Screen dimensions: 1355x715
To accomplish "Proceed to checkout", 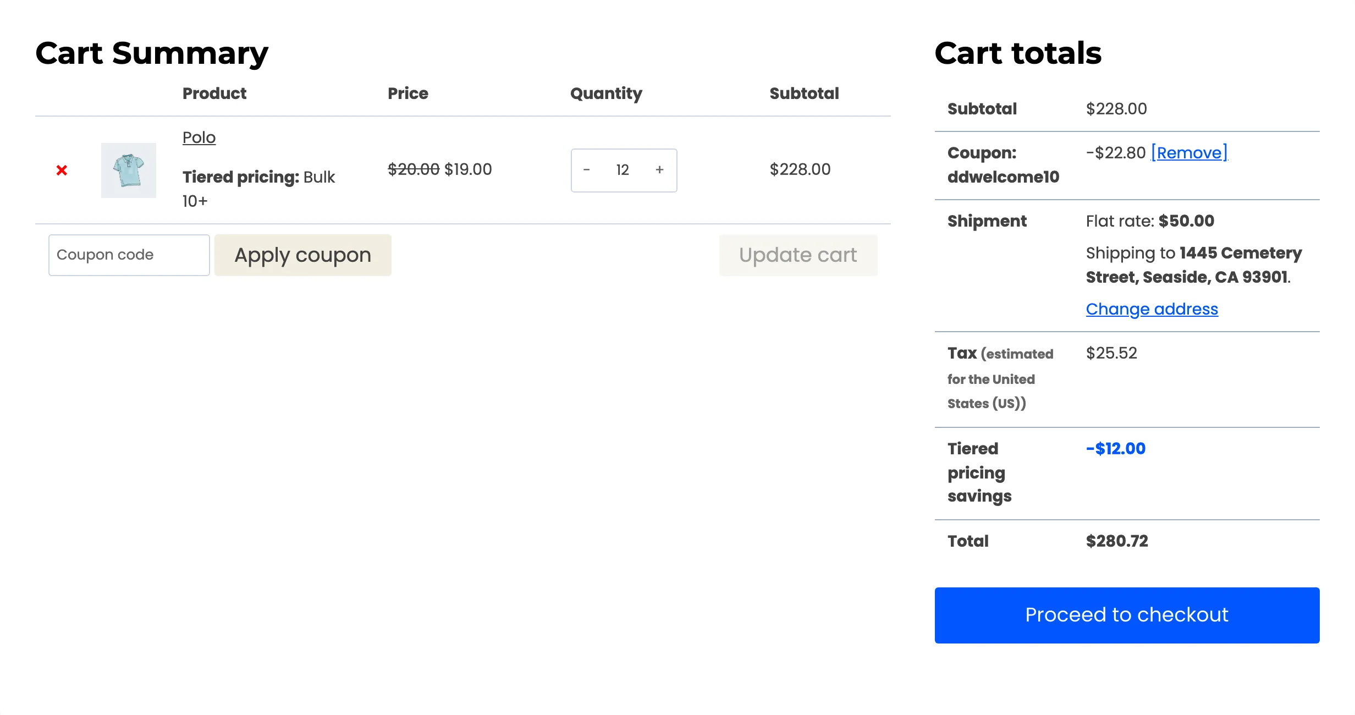I will tap(1127, 615).
